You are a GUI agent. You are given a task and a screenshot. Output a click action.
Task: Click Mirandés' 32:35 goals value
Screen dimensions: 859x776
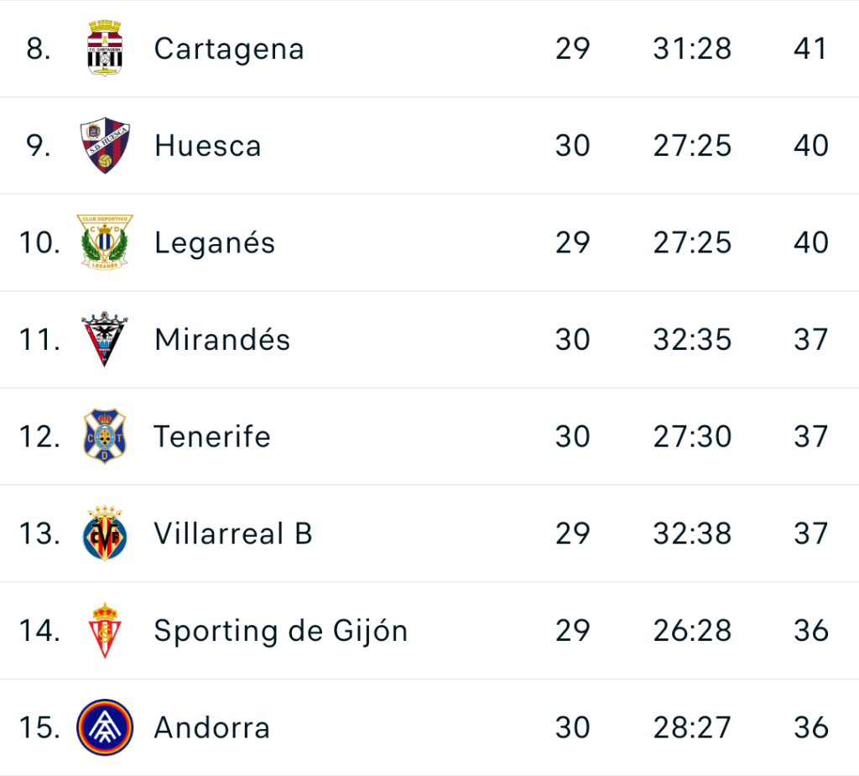pos(692,340)
